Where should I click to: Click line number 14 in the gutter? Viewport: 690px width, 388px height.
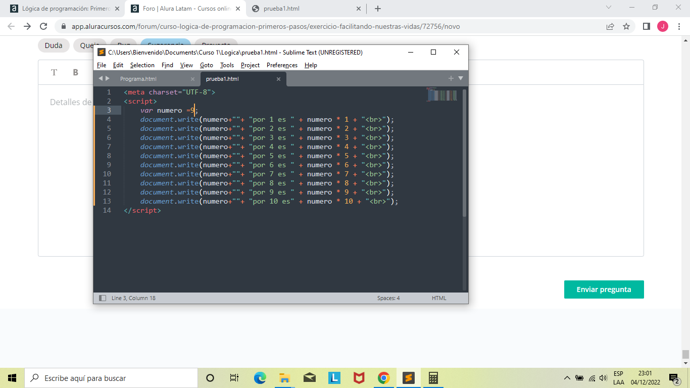point(107,210)
